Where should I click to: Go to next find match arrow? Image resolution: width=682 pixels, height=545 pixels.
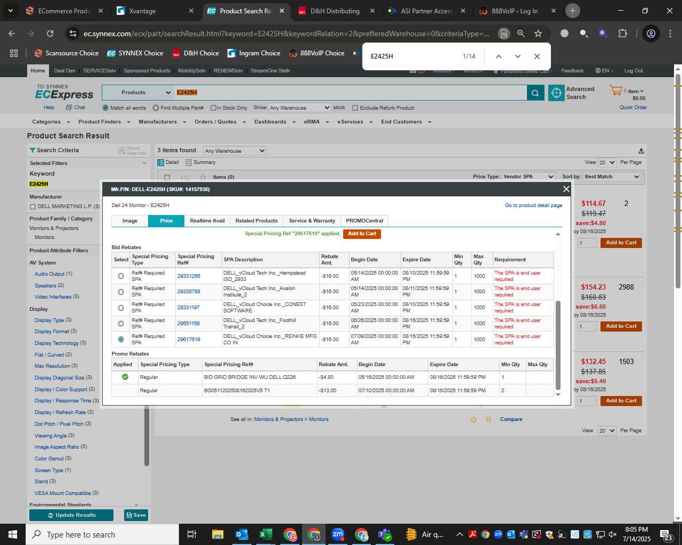coord(517,56)
